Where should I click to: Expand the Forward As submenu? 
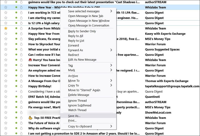coord(88,50)
